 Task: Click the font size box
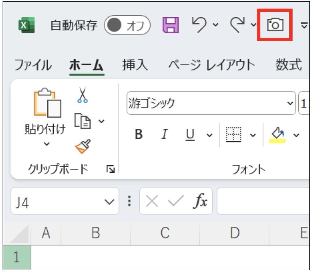[x=303, y=103]
